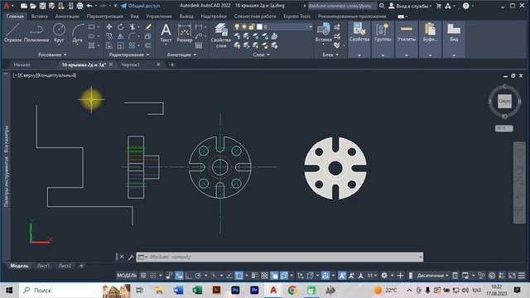Click the Stretch tool icon
Image resolution: width=530 pixels, height=298 pixels.
109,46
